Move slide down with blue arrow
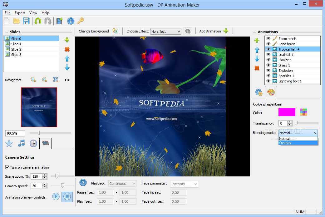 tap(67, 67)
